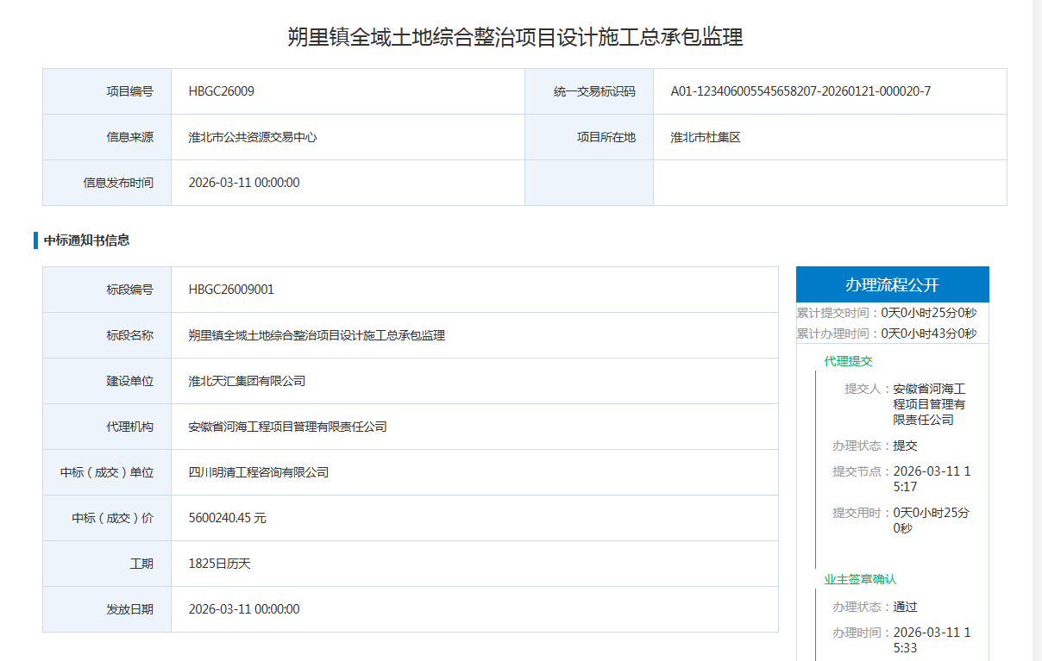
Task: Click the 业主签章确认 process step
Action: point(860,579)
